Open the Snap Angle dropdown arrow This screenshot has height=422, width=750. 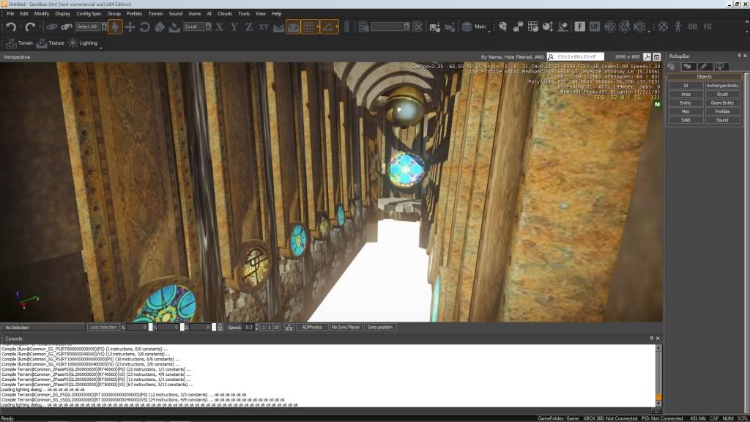click(337, 27)
